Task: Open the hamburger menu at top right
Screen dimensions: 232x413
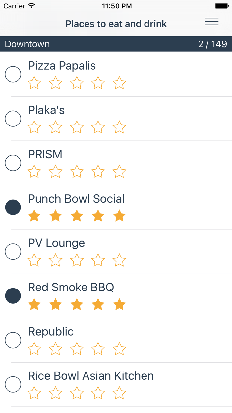Action: click(x=212, y=21)
